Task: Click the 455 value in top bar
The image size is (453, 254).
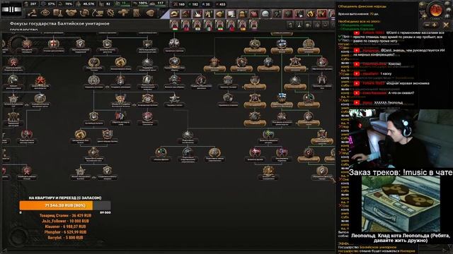Action: [222, 4]
